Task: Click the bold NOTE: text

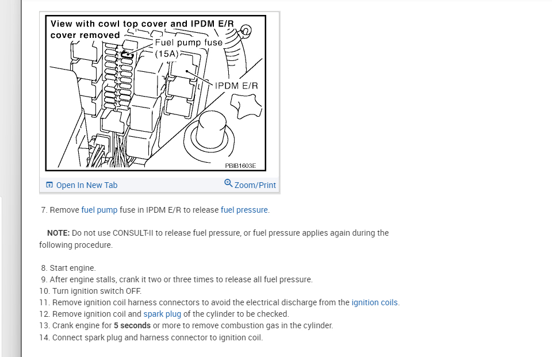Action: [59, 233]
